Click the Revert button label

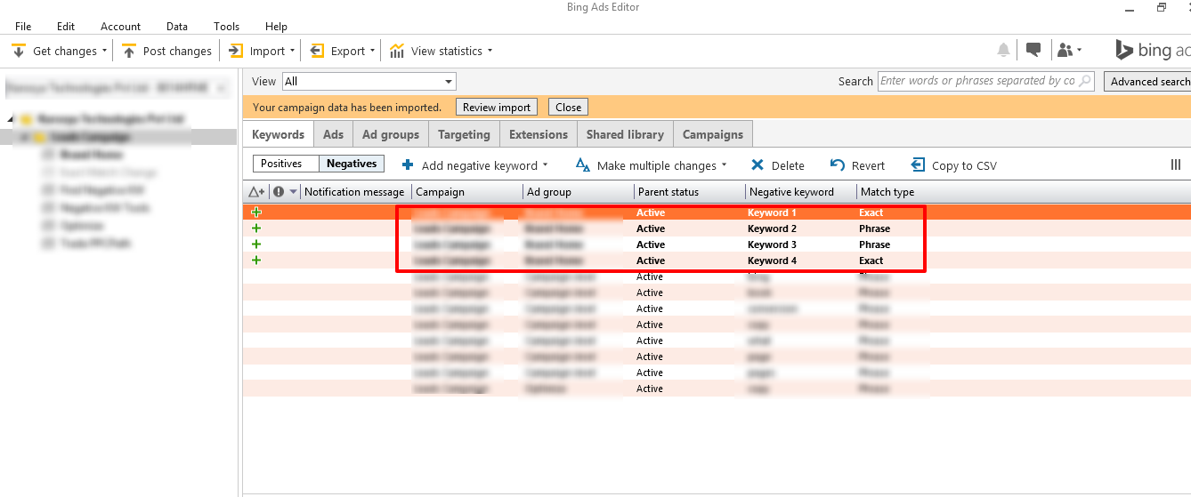[868, 165]
